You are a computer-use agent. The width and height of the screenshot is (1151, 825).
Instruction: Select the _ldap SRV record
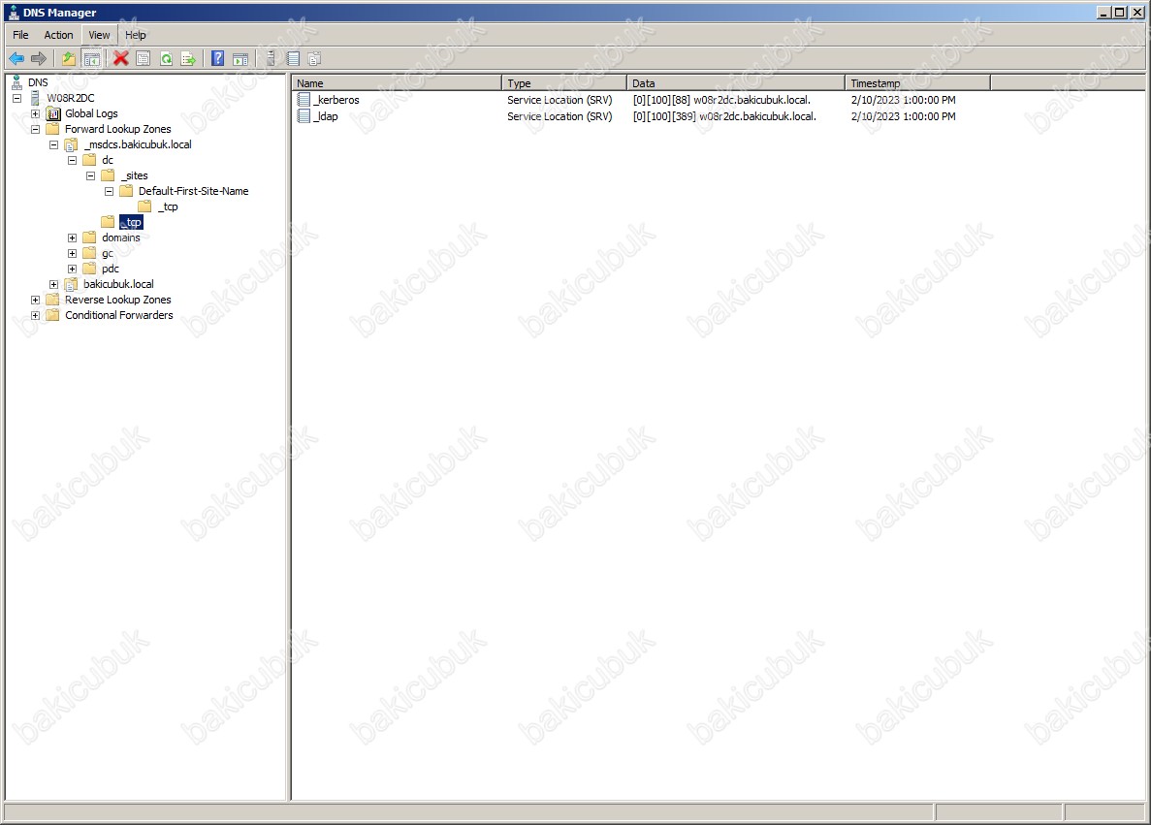[326, 116]
